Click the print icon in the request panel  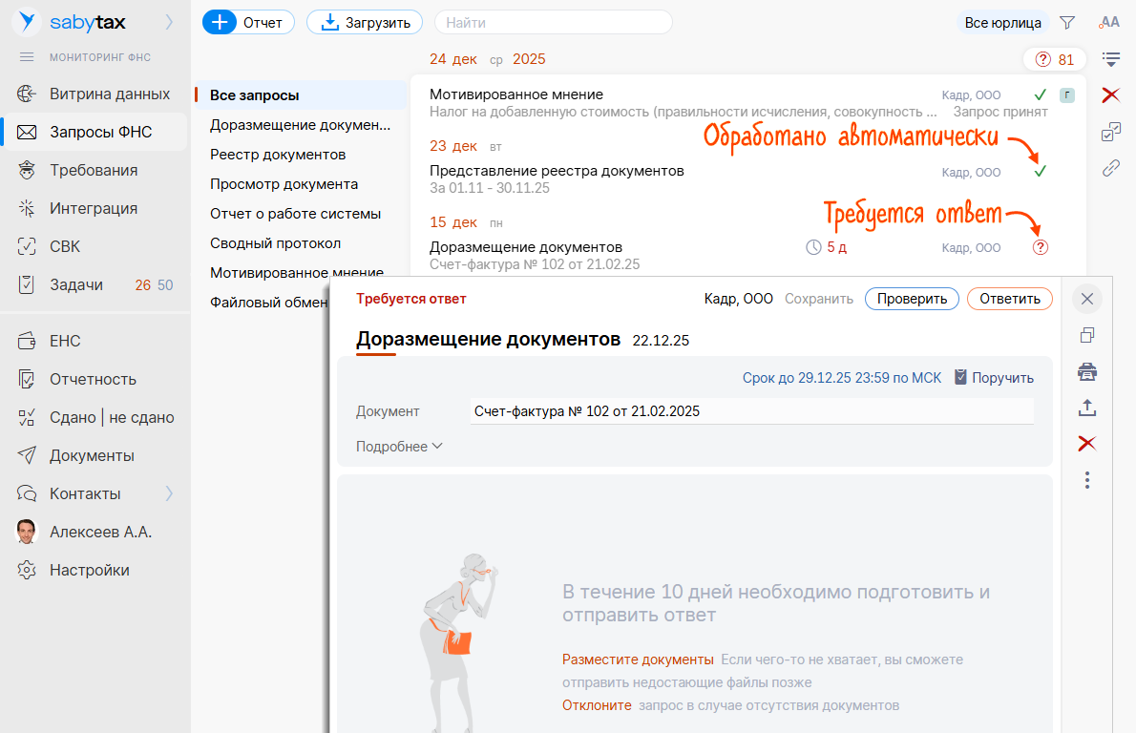point(1087,372)
